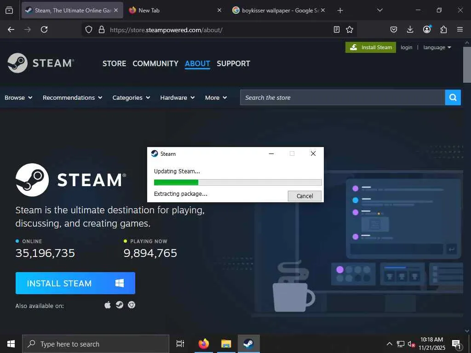Expand the More dropdown

(216, 97)
